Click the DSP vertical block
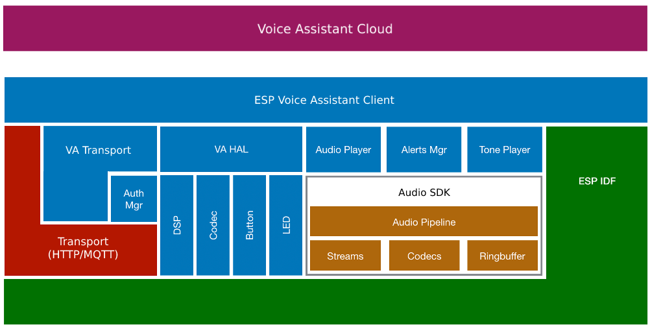This screenshot has height=327, width=650. 176,225
